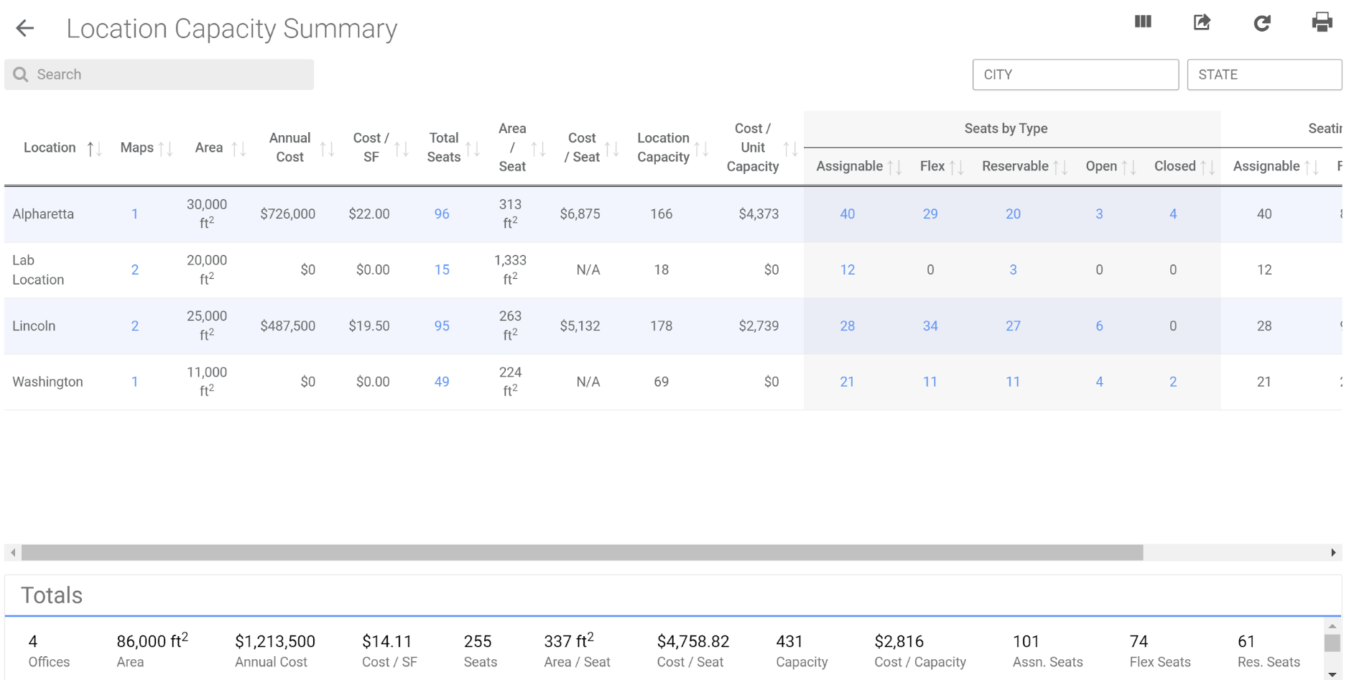Open Lincoln flex seats link 34
Screen dimensions: 1349x680
tap(930, 326)
